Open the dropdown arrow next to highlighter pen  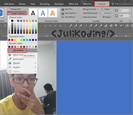tap(123, 26)
